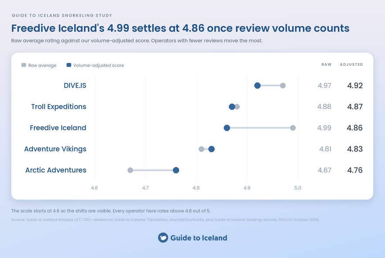Image resolution: width=385 pixels, height=258 pixels.
Task: Click Freedive Iceland raw average dot
Action: [x=293, y=128]
